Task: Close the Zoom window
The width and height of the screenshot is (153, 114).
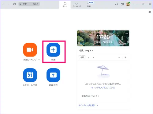Action: [150, 4]
